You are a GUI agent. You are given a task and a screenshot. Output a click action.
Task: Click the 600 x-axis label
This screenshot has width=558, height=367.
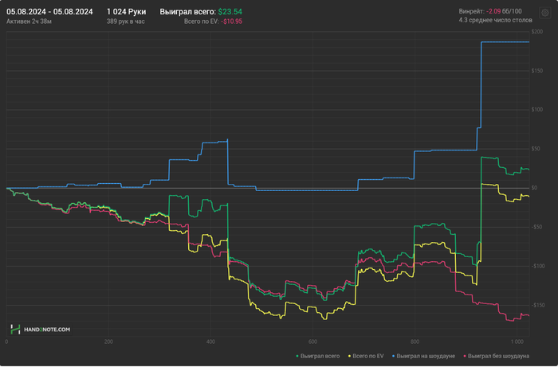tap(312, 342)
